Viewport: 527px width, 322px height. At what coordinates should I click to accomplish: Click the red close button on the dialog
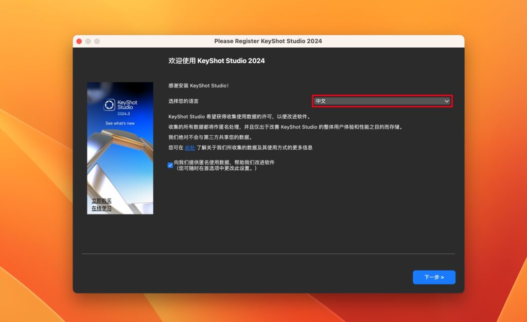tap(79, 41)
